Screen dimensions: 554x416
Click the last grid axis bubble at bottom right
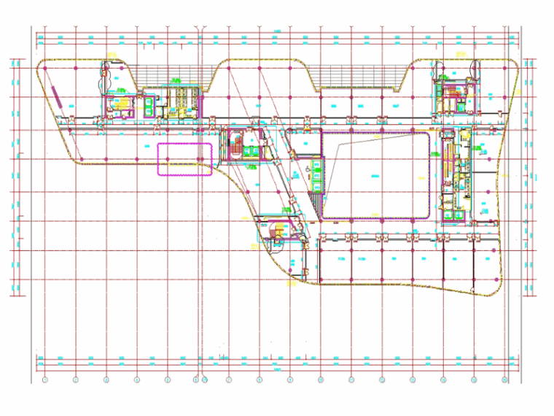[x=504, y=380]
